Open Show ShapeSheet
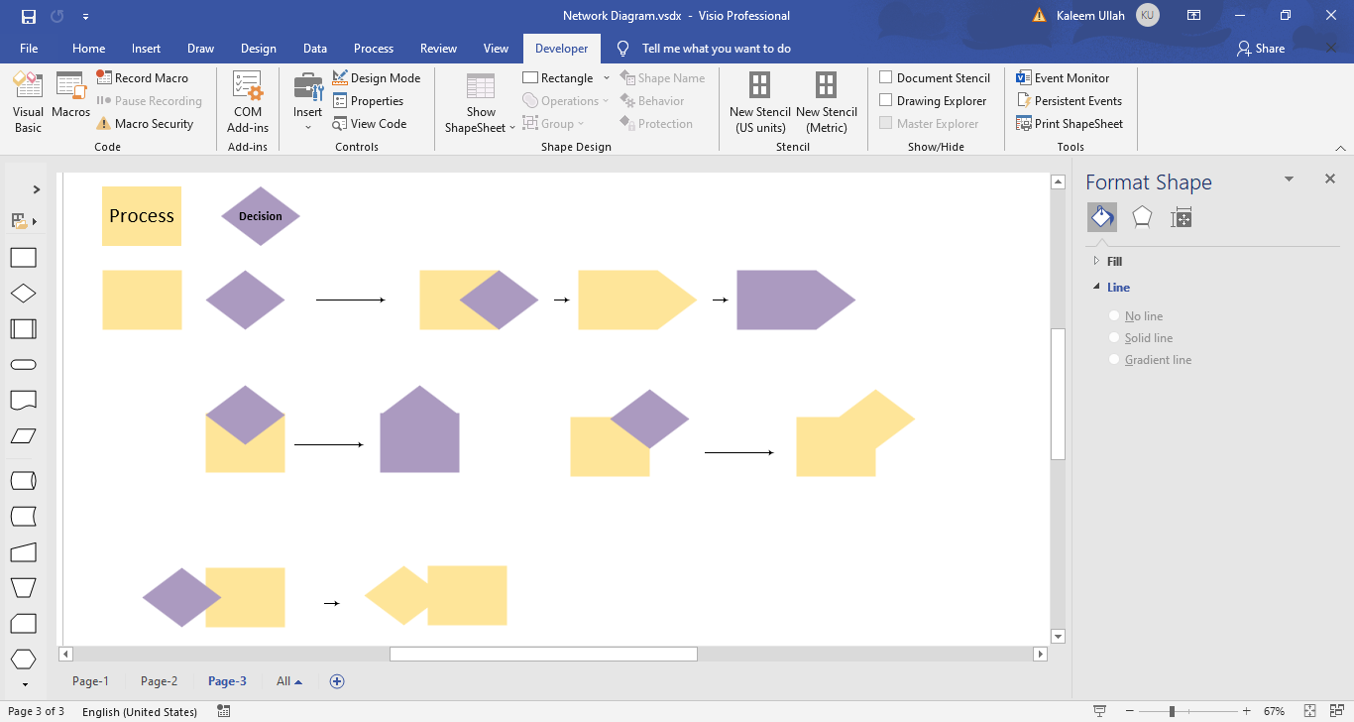The width and height of the screenshot is (1354, 722). point(479,102)
